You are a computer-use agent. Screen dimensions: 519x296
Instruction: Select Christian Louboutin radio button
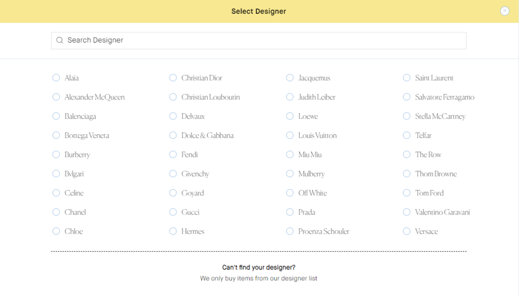(173, 97)
